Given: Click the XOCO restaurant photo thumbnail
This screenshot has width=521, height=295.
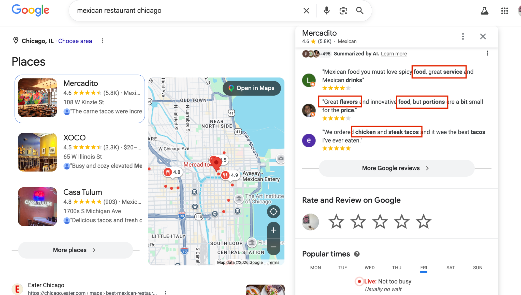Looking at the screenshot, I should click(x=37, y=152).
